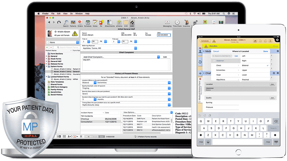This screenshot has width=287, height=161.
Task: Open the Window menu
Action: click(x=79, y=14)
